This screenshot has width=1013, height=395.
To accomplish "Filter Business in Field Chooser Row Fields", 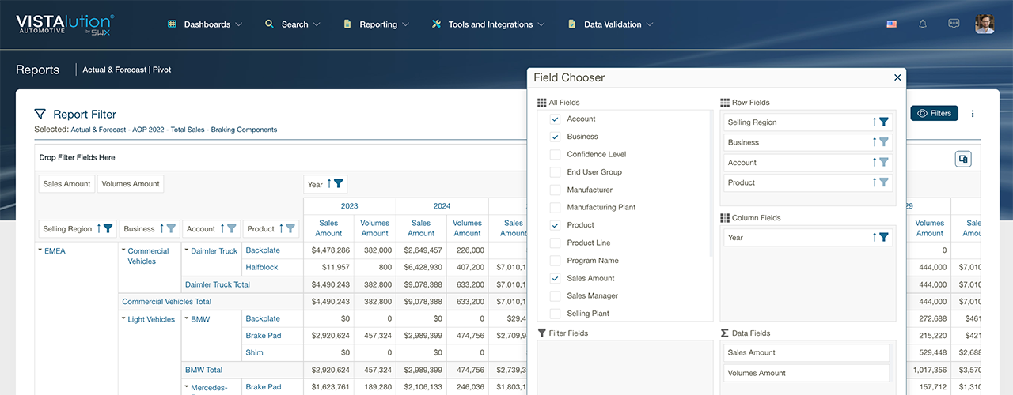I will pos(884,142).
